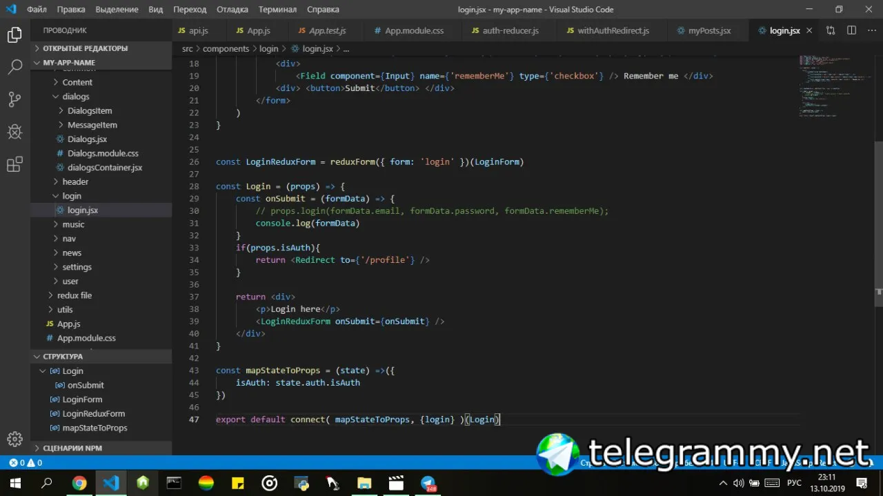Open the Run and Debug view

click(x=14, y=132)
